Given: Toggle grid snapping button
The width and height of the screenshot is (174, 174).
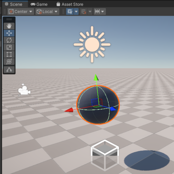Looking at the screenshot, I should pyautogui.click(x=84, y=12).
